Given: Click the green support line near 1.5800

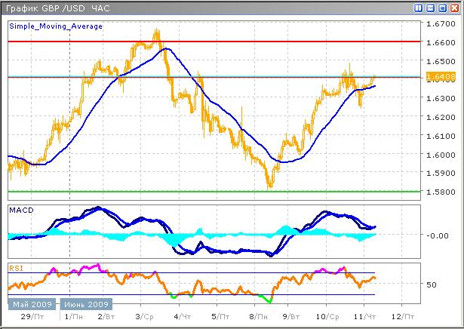Looking at the screenshot, I should point(226,191).
